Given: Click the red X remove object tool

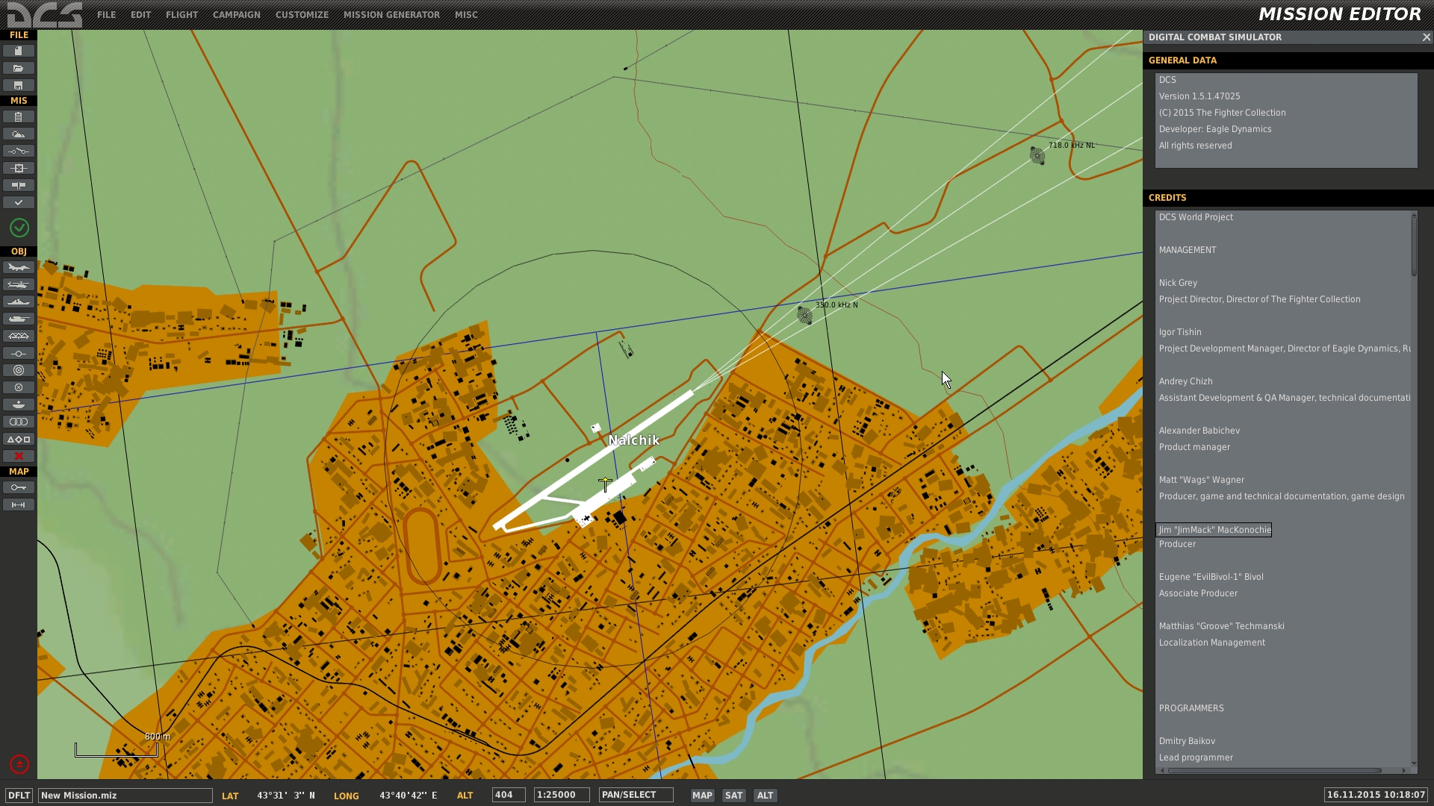Looking at the screenshot, I should [x=19, y=456].
